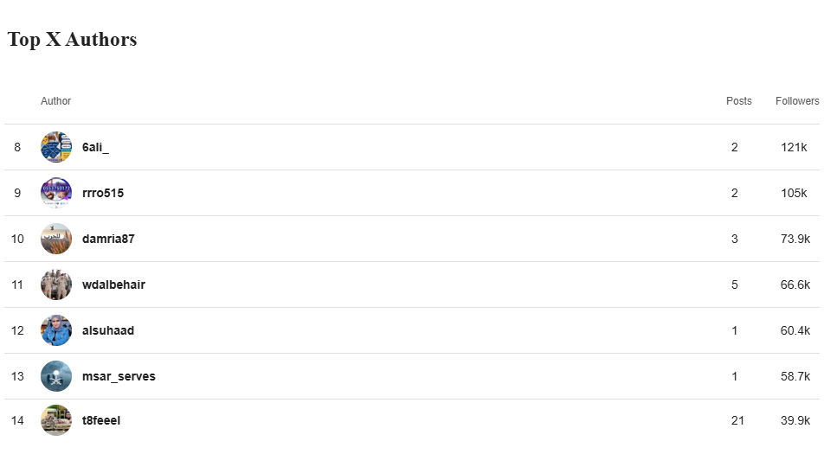Select msar_serves avatar icon
The width and height of the screenshot is (824, 454).
[x=56, y=376]
